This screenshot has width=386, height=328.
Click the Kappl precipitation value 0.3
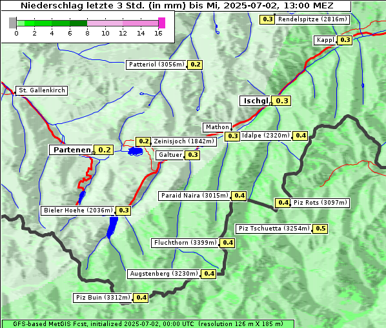click(345, 40)
